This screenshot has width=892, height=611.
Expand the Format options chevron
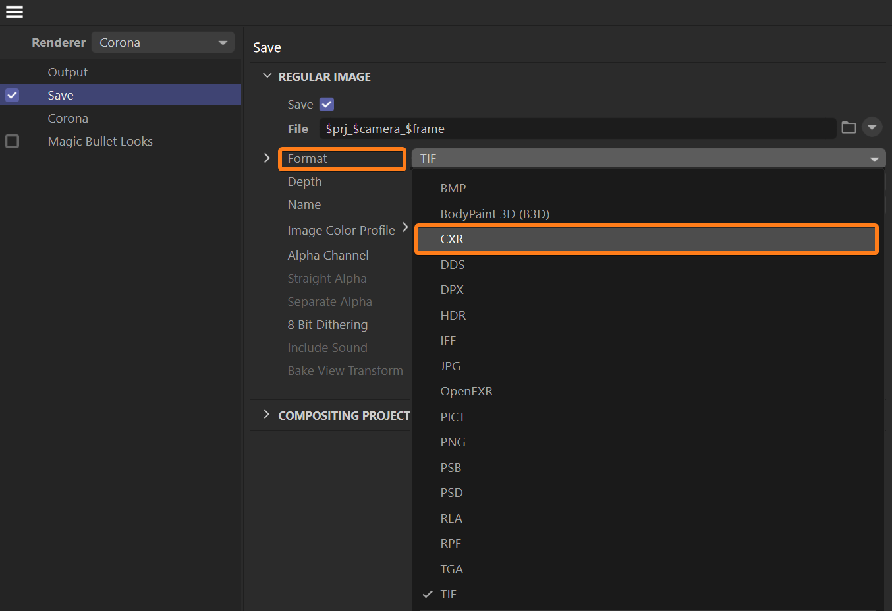click(x=267, y=158)
